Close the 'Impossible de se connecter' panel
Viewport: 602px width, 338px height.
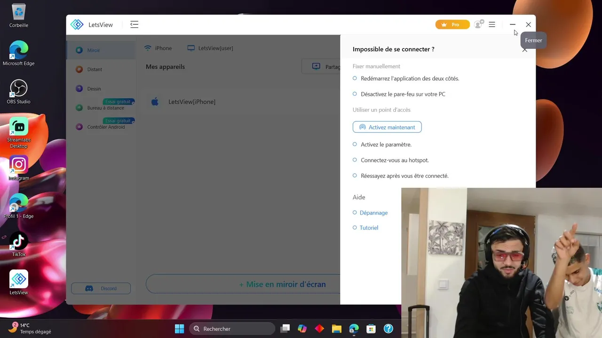coord(525,49)
